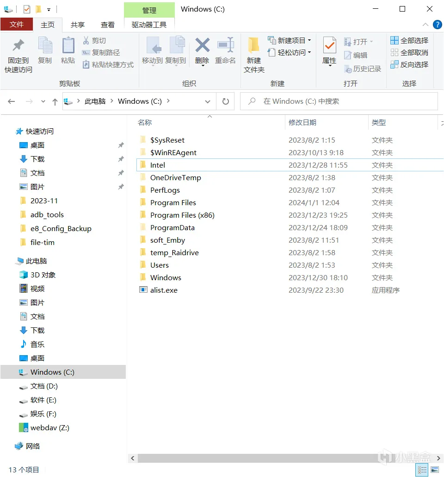
Task: Expand the New item (新建项目) dropdown
Action: click(309, 40)
